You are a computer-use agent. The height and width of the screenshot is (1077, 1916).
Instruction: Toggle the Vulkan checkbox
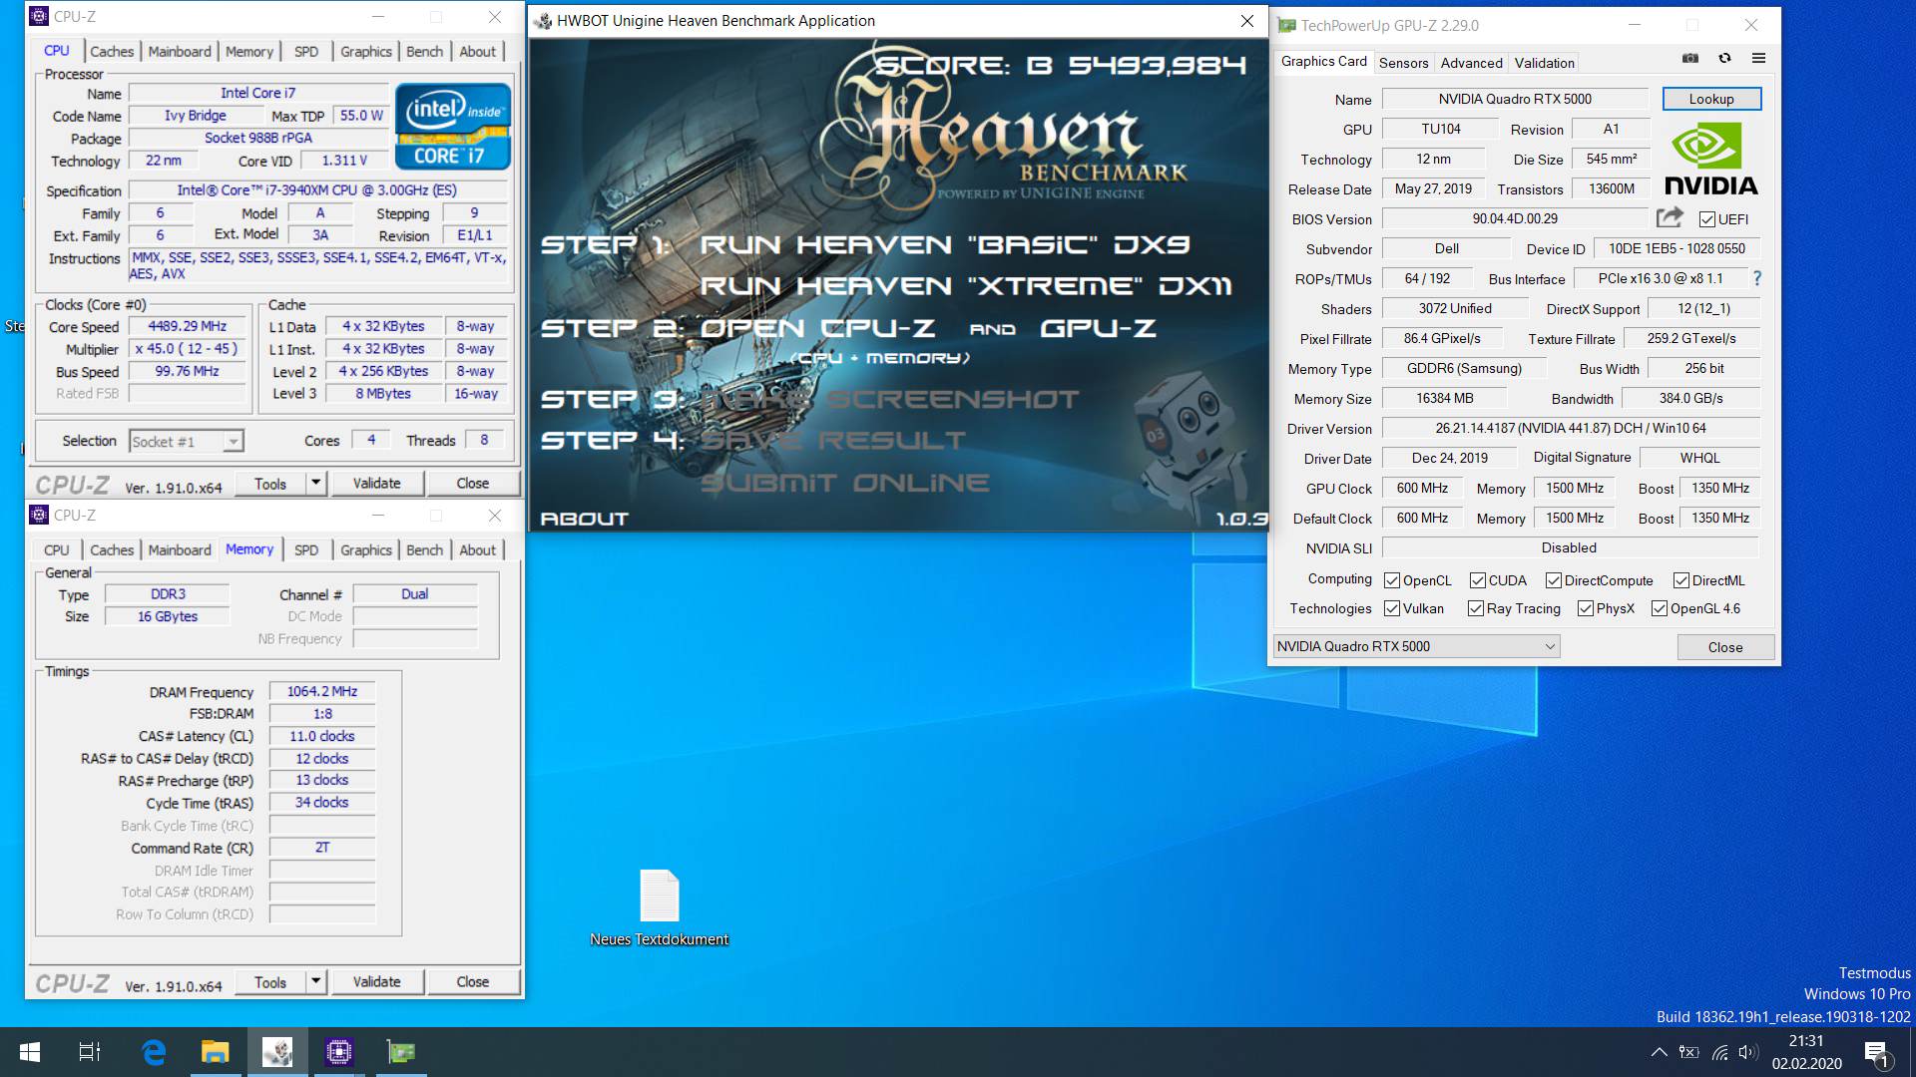point(1392,608)
